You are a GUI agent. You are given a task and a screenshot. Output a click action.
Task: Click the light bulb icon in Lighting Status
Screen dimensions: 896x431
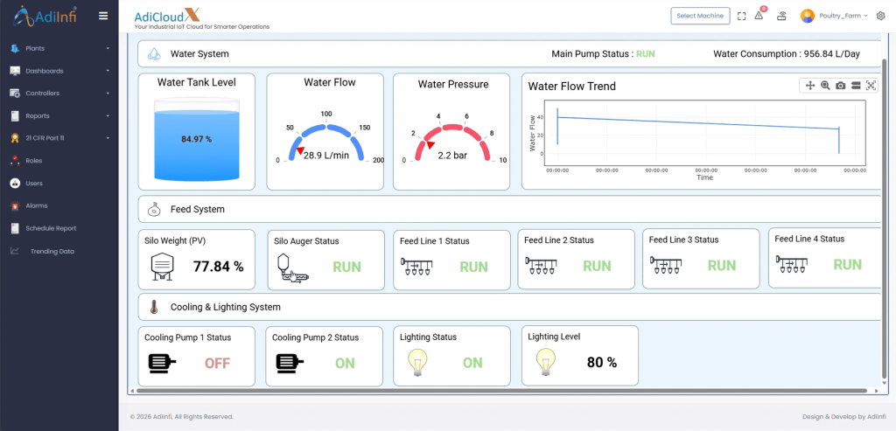tap(417, 363)
